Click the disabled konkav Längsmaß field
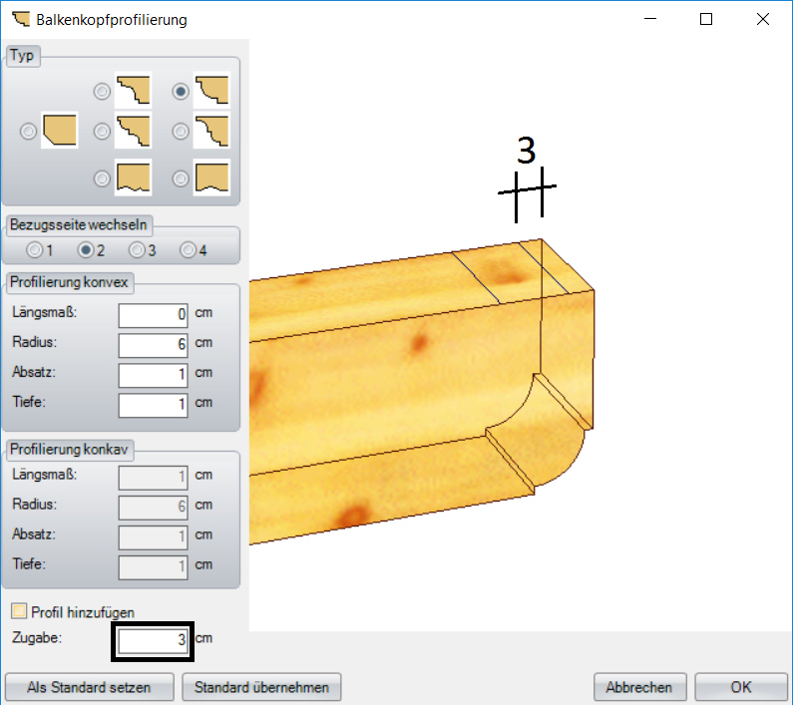Viewport: 794px width, 705px height. click(153, 478)
